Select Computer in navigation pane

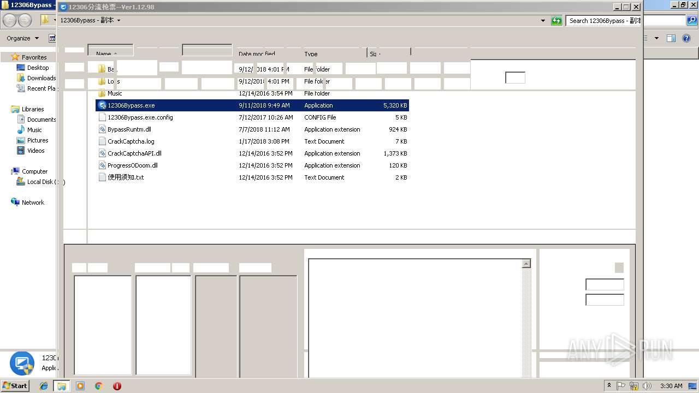[x=34, y=171]
